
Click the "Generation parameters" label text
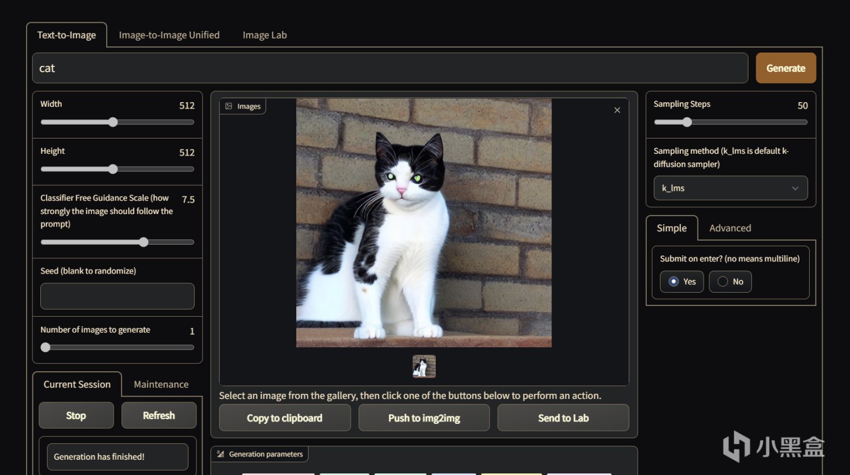click(x=266, y=454)
